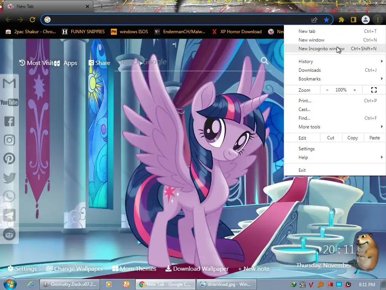
Task: Open the side panel icon
Action: [354, 20]
